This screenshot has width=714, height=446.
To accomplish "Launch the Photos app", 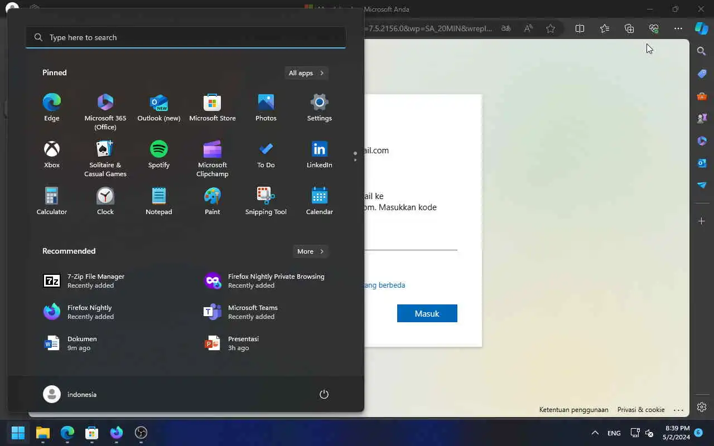I will pos(266,108).
